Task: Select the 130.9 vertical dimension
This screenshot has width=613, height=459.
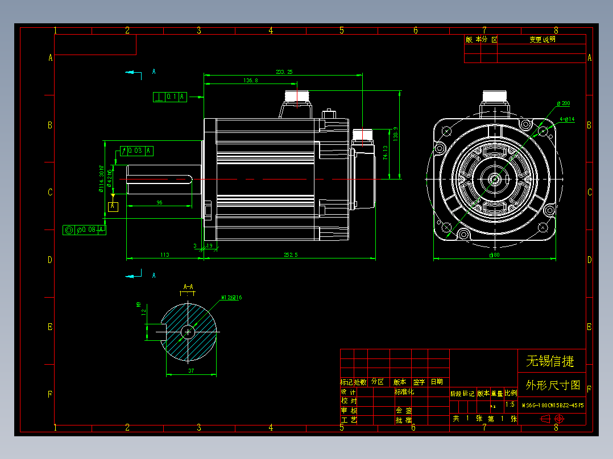Action: pyautogui.click(x=396, y=134)
